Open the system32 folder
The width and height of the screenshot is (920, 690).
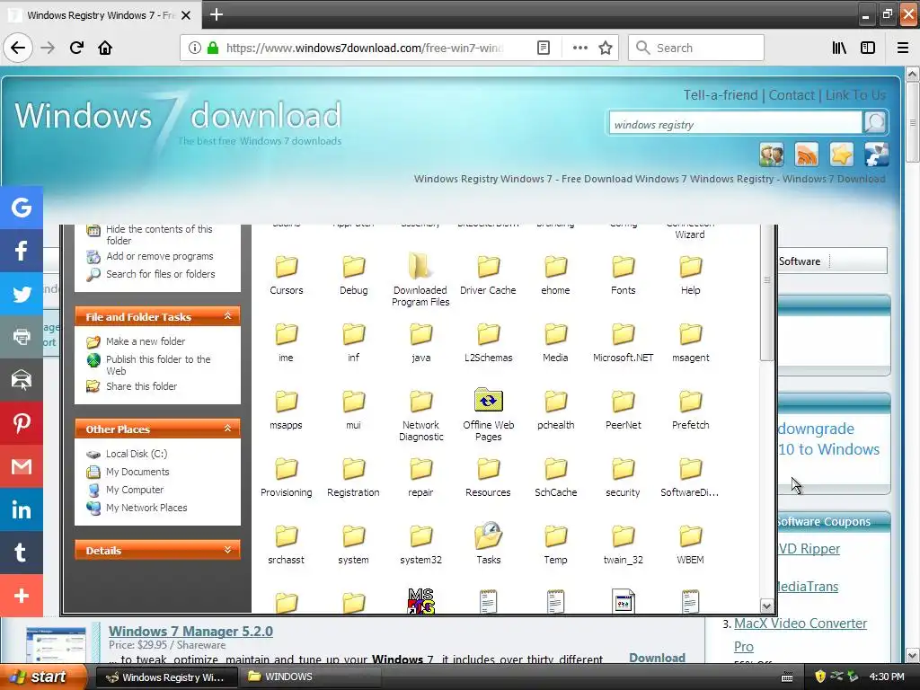coord(420,544)
